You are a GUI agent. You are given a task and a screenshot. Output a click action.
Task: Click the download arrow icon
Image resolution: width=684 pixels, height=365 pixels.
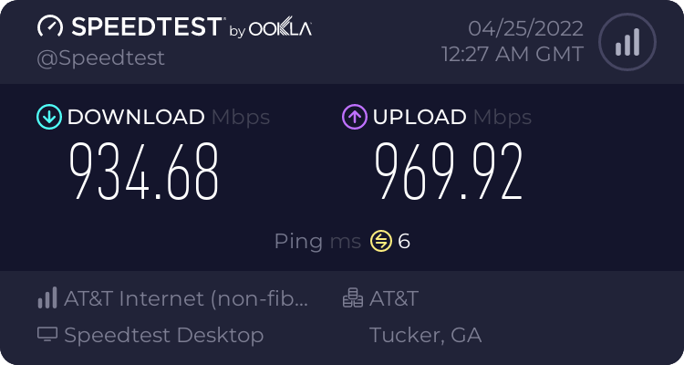pyautogui.click(x=48, y=117)
